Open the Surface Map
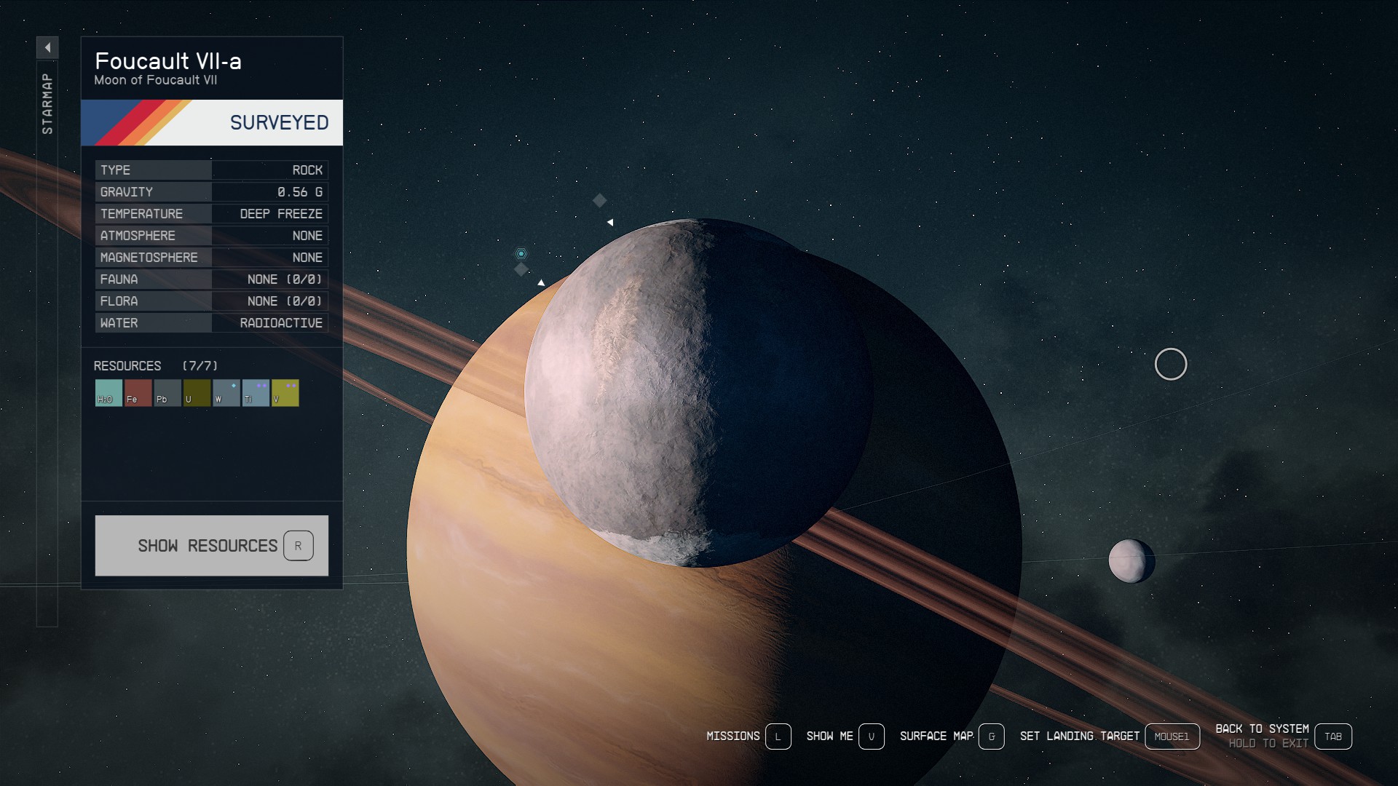Screen dimensions: 1398x786 [936, 737]
